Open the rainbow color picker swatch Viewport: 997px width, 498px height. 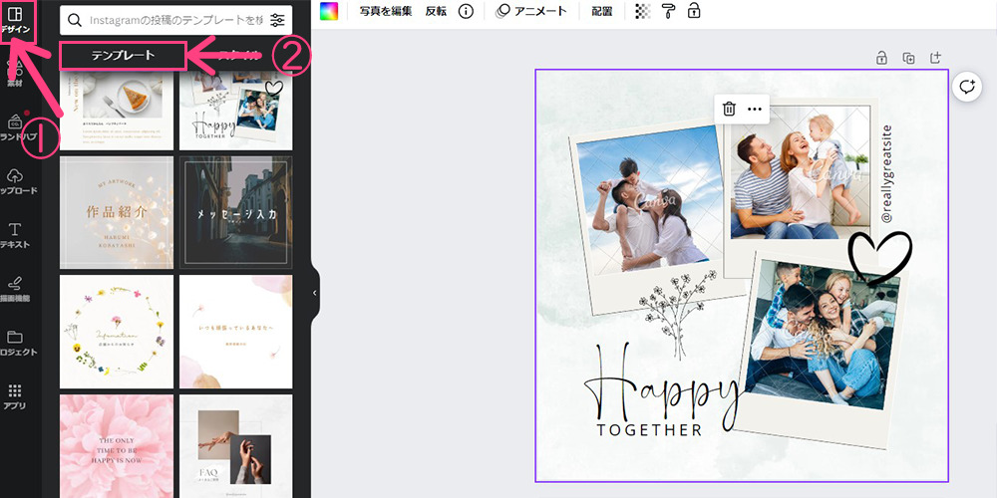click(x=329, y=11)
